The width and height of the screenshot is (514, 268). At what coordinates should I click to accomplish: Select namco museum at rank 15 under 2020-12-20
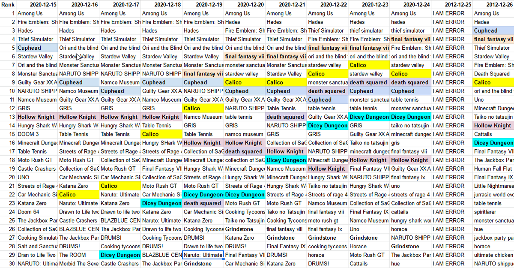click(245, 134)
